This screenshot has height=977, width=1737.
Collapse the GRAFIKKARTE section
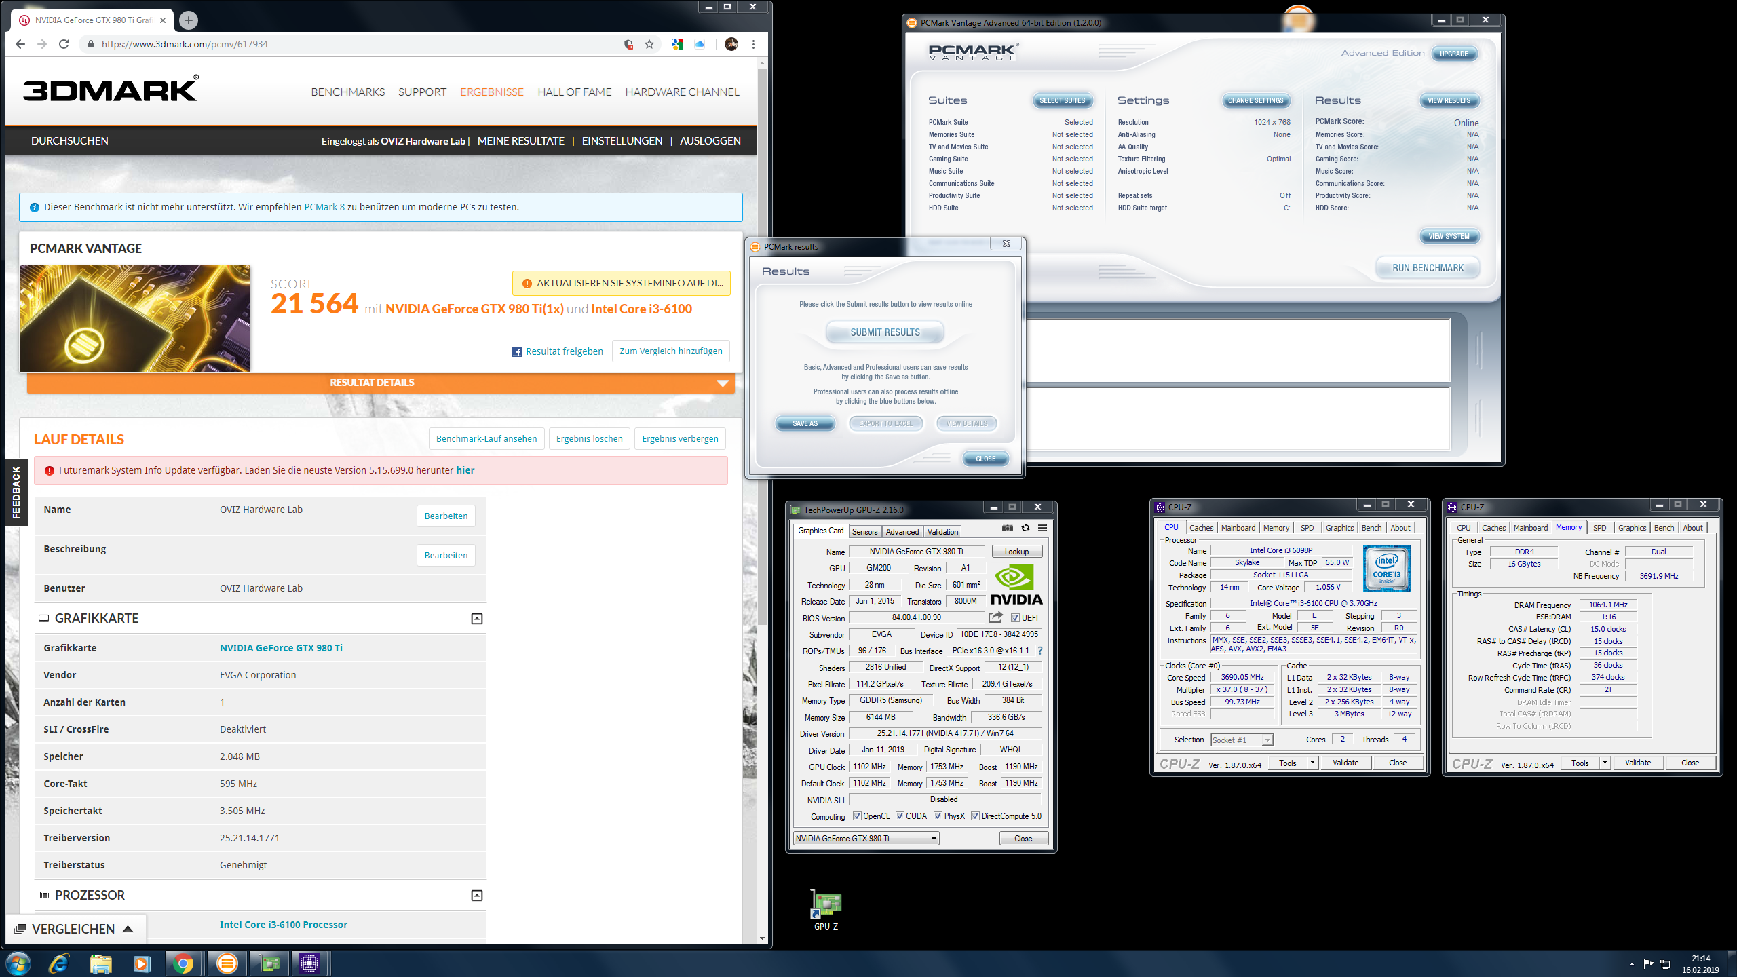[x=477, y=619]
